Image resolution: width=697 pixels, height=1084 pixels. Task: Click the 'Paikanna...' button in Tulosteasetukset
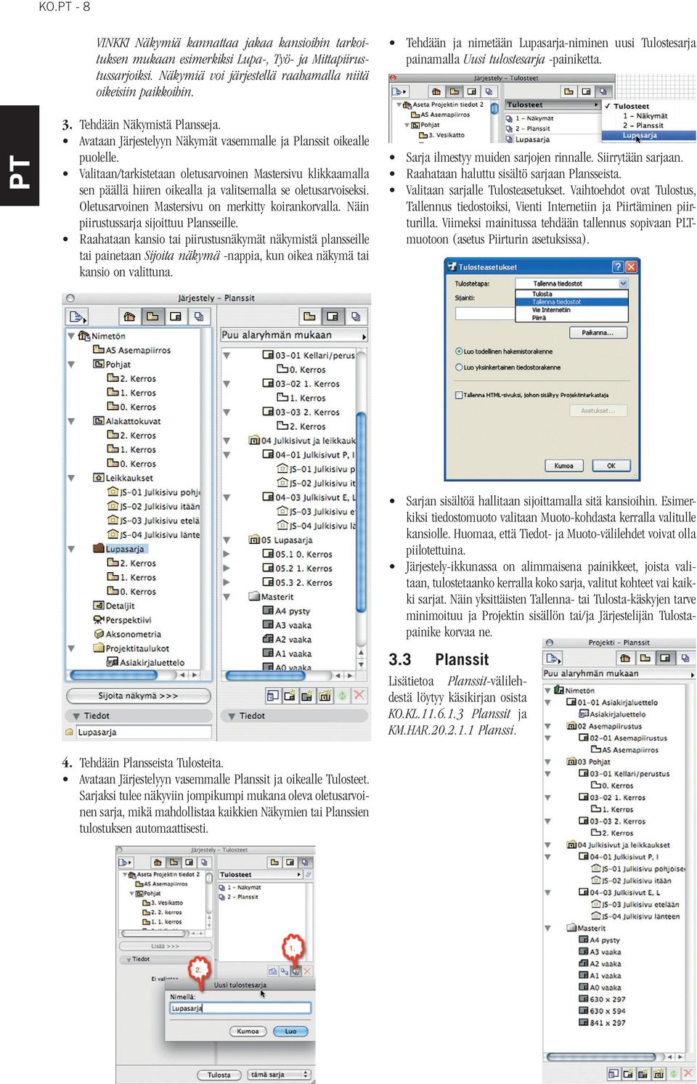coord(598,333)
